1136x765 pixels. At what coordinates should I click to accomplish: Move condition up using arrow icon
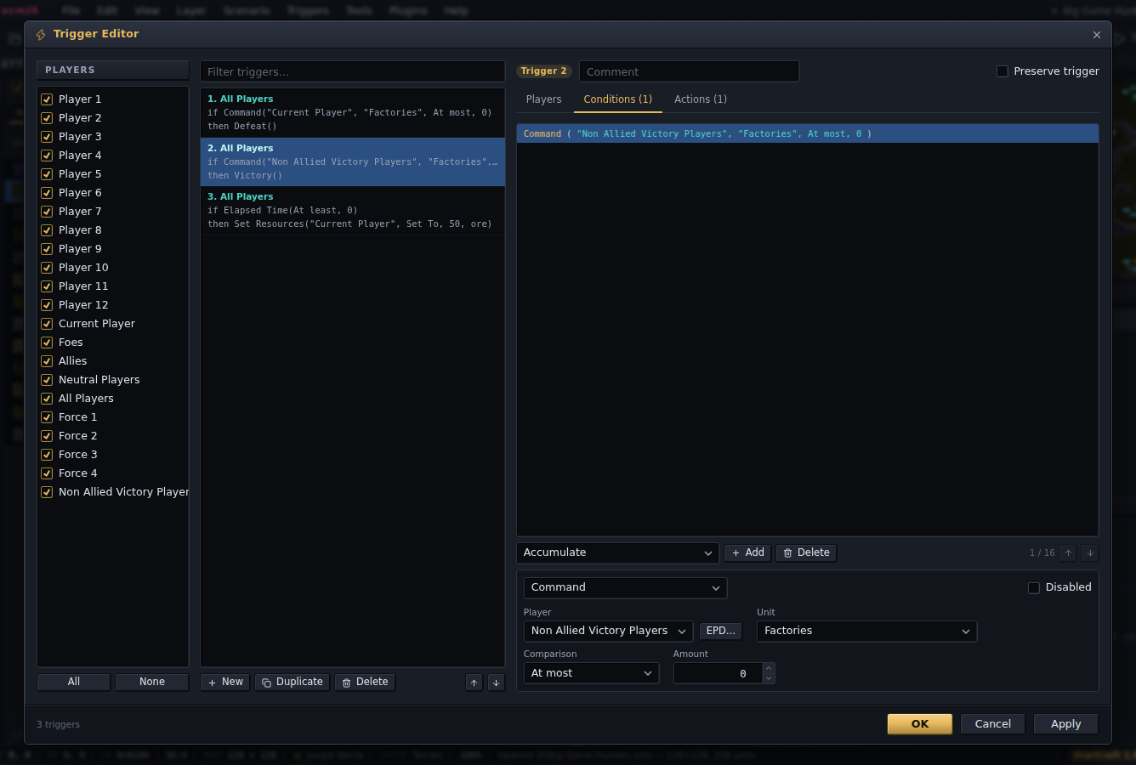pyautogui.click(x=1069, y=553)
